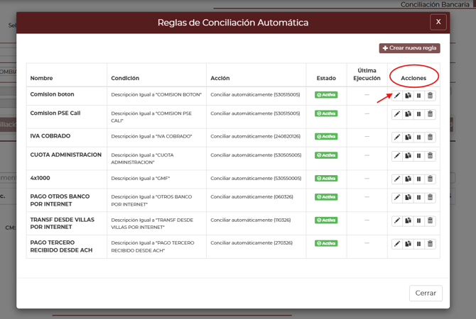This screenshot has height=319, width=476.
Task: Click the action Conciliar automáticamente (060326)
Action: point(251,197)
